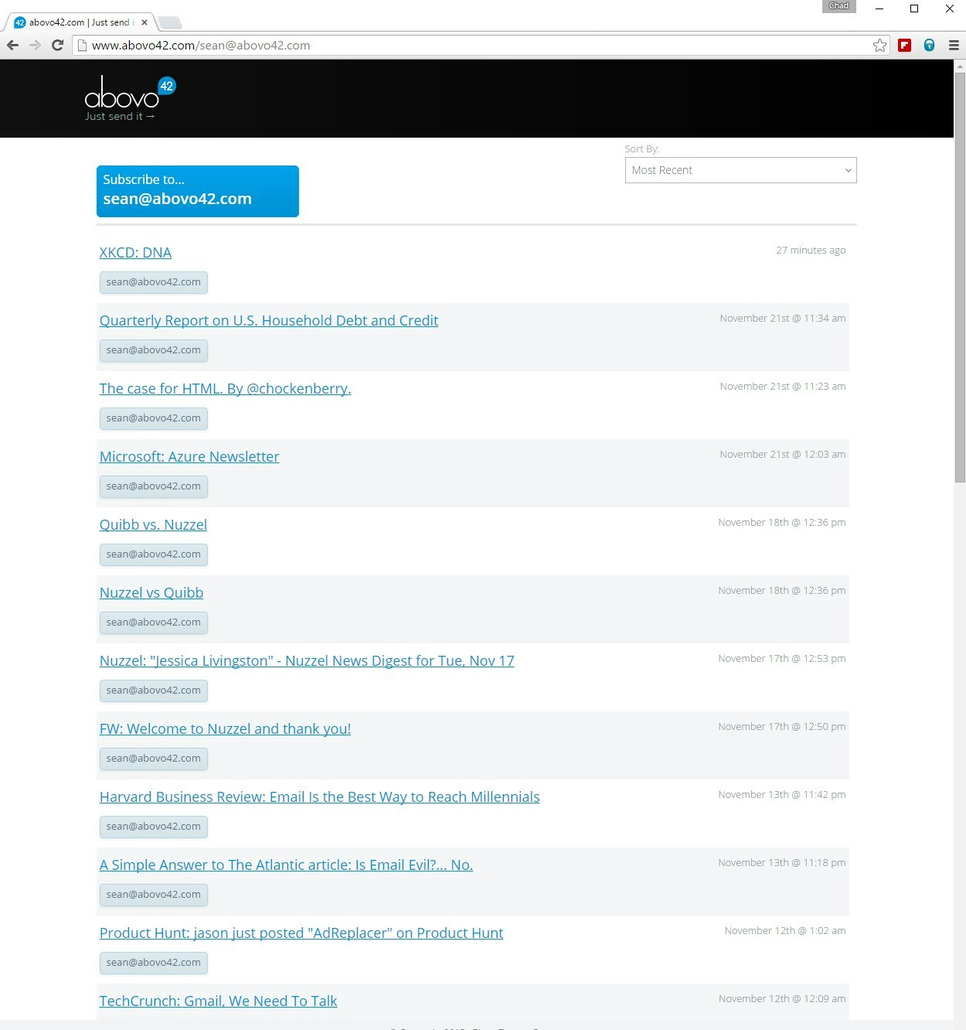
Task: Click Subscribe to sean@abovo42.com button
Action: coord(198,191)
